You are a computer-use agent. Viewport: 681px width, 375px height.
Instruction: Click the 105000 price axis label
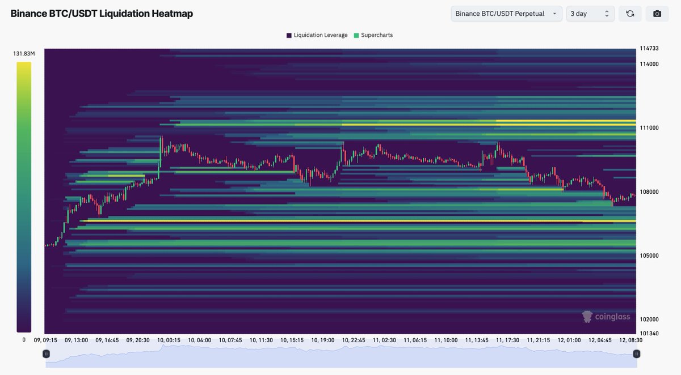click(649, 255)
